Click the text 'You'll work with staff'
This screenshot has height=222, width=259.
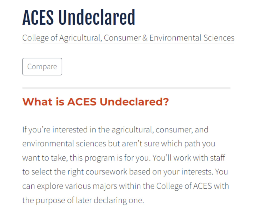tap(189, 158)
